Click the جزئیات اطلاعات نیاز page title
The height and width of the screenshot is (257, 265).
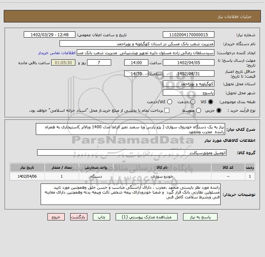[x=234, y=17]
